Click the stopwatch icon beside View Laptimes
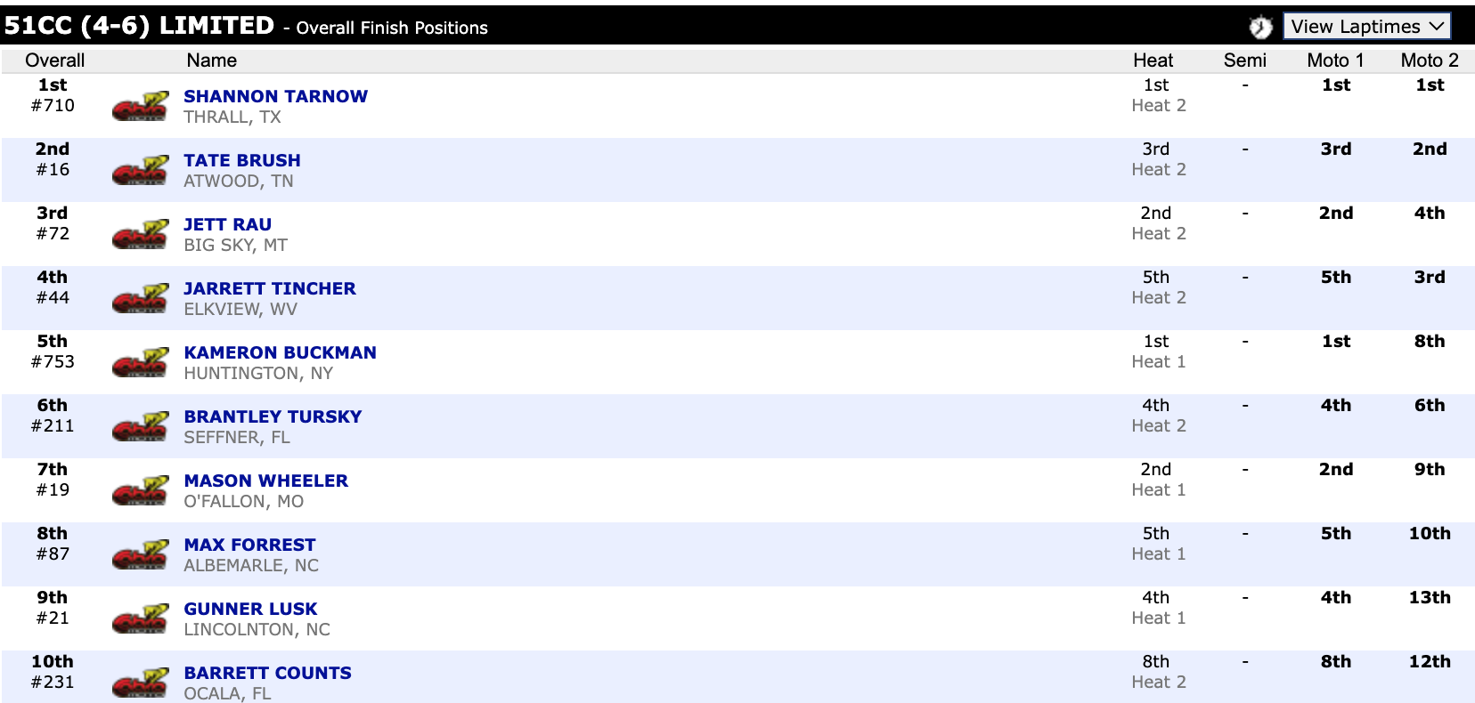The height and width of the screenshot is (703, 1475). pyautogui.click(x=1259, y=28)
